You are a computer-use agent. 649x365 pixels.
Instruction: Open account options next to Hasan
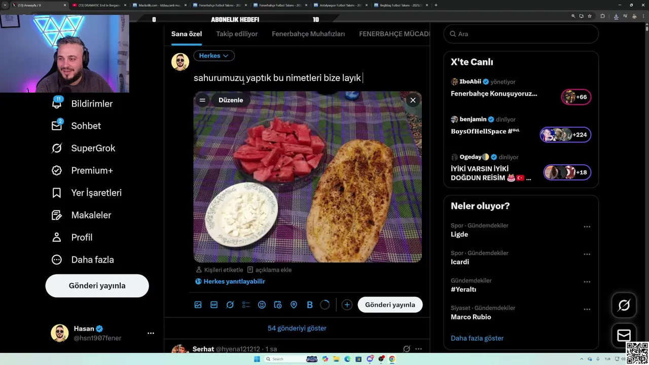coord(151,333)
